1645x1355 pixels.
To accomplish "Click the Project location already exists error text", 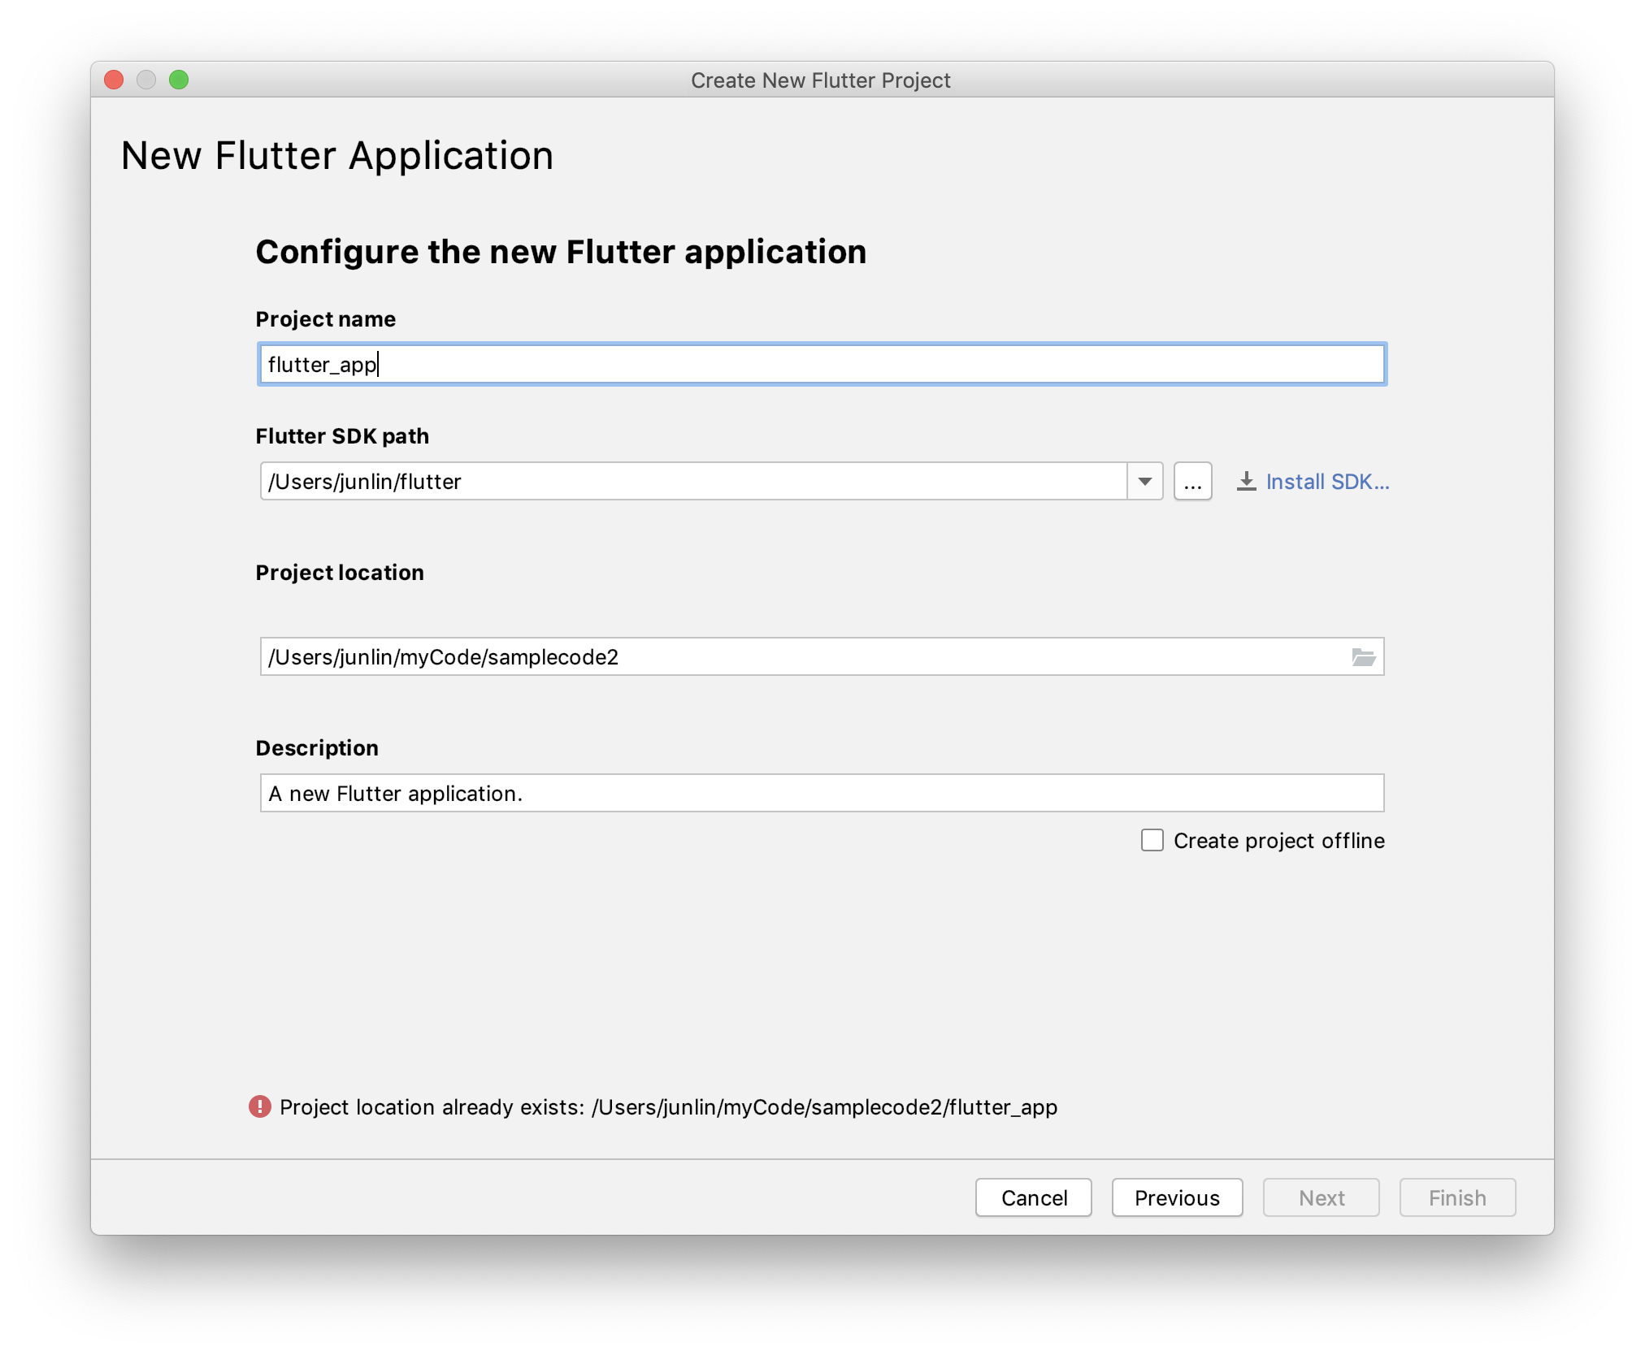I will (668, 1106).
